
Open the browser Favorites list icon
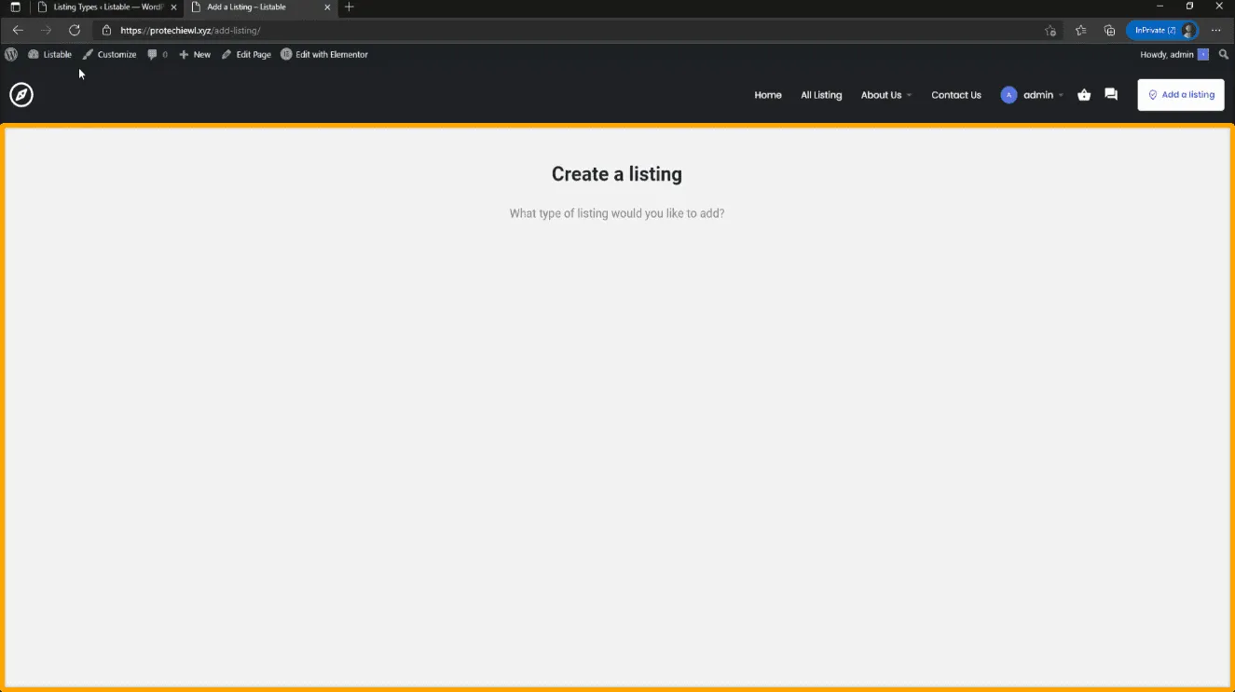pos(1080,30)
